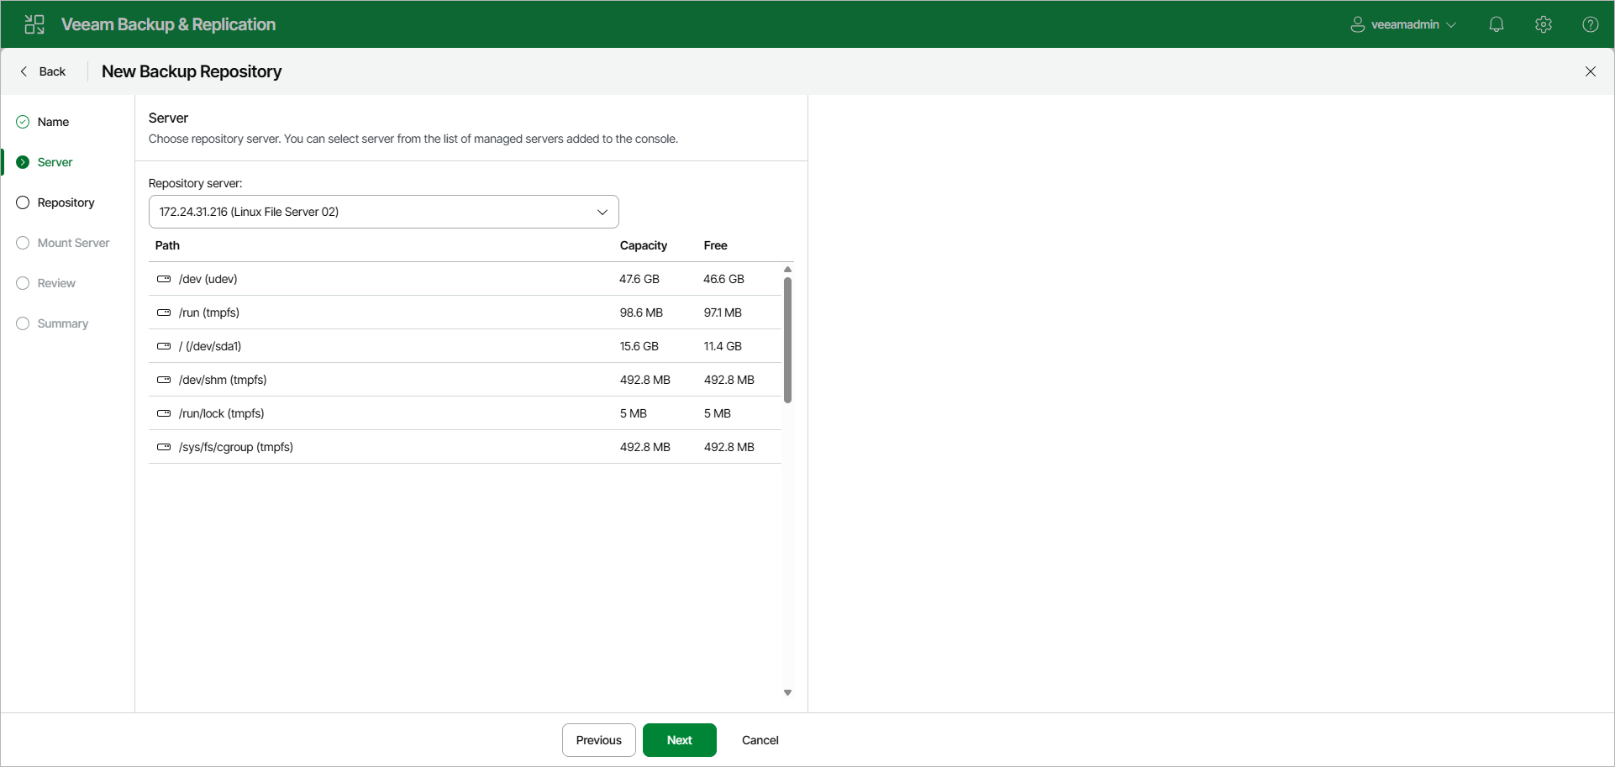Image resolution: width=1615 pixels, height=767 pixels.
Task: Go back using the Back button
Action: click(x=43, y=71)
